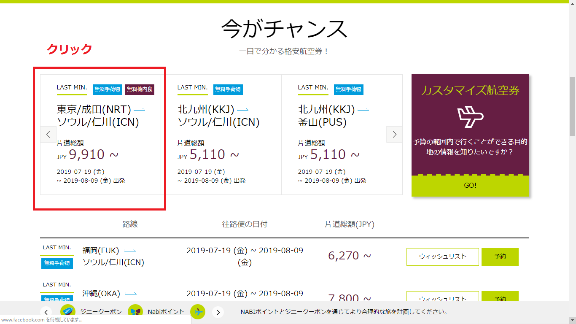Click the carousel next arrow on fare cards
This screenshot has width=576, height=324.
[x=394, y=135]
